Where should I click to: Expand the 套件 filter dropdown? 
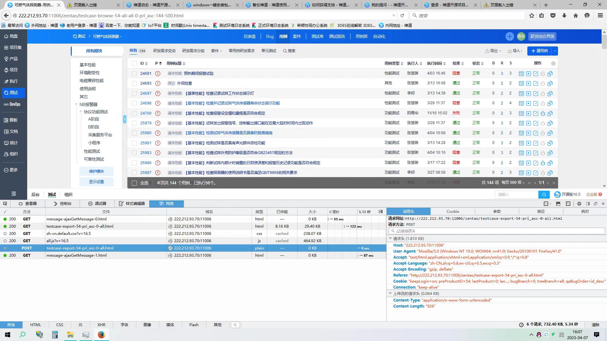click(x=216, y=51)
